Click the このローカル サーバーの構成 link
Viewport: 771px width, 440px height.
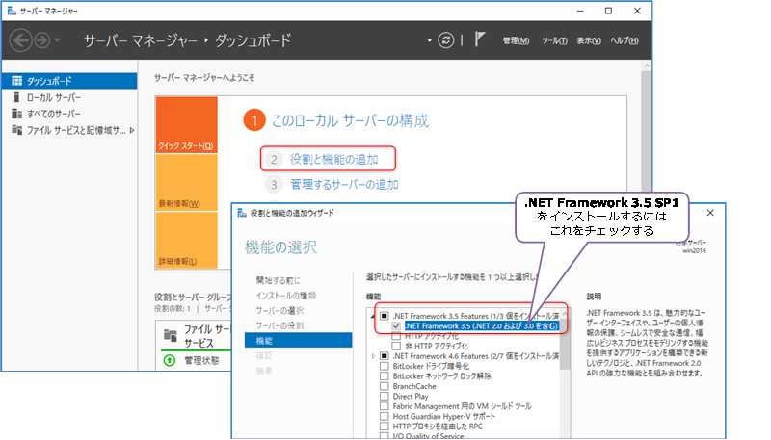tap(350, 120)
